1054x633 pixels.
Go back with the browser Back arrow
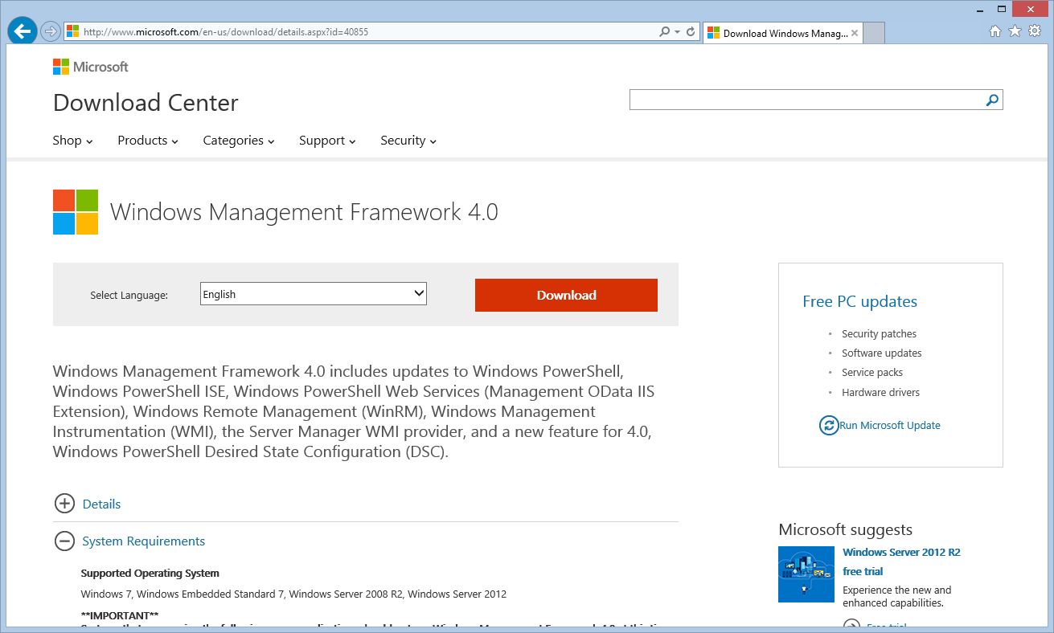[x=23, y=31]
